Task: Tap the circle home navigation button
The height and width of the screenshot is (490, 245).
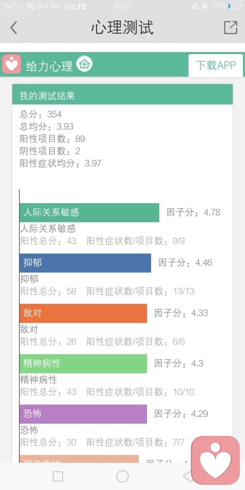Action: pos(122,477)
